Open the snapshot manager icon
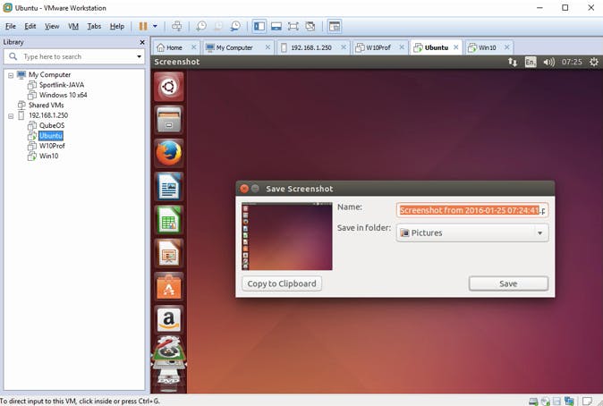 (235, 26)
